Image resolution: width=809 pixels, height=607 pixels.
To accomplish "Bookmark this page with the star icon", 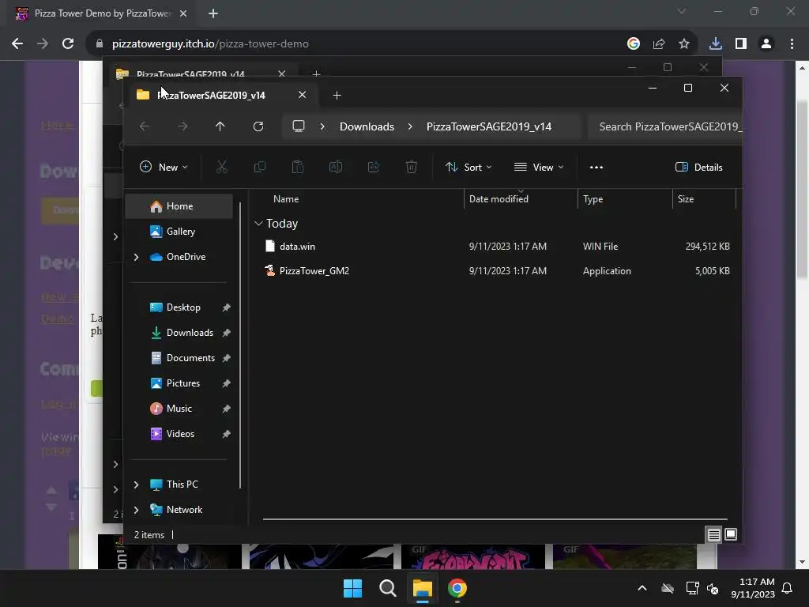I will pos(684,44).
